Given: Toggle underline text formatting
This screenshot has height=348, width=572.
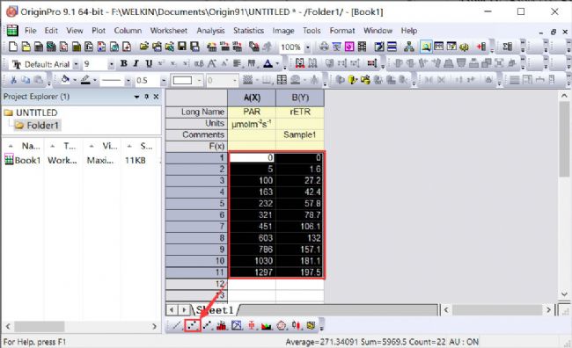Looking at the screenshot, I should click(x=149, y=64).
